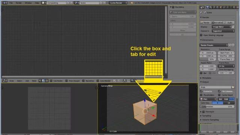
Task: Switch to the Scene properties tab icon
Action: point(214,7)
